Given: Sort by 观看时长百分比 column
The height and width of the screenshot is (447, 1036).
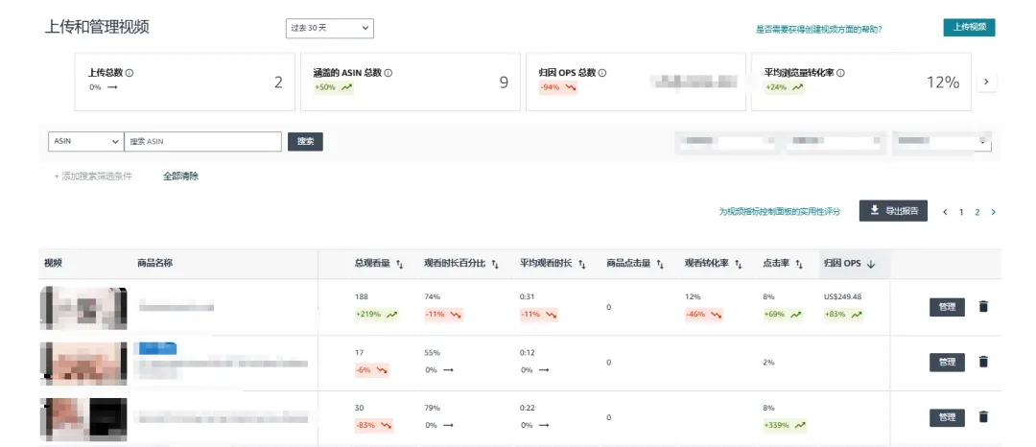Looking at the screenshot, I should coord(495,264).
